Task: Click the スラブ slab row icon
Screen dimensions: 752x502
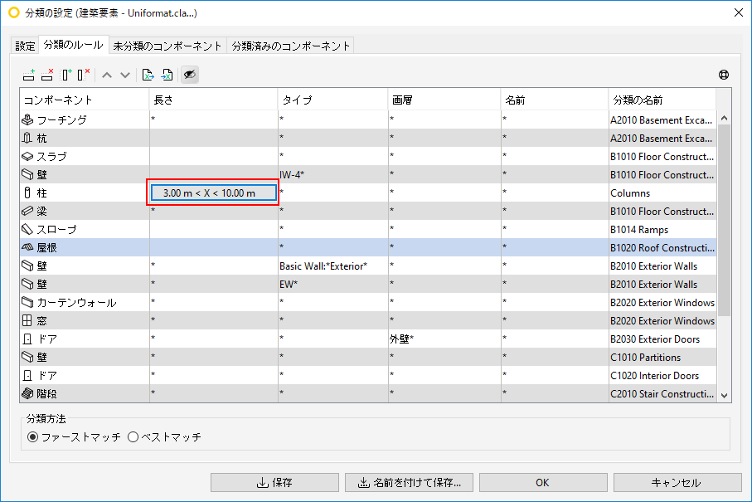Action: (x=27, y=157)
